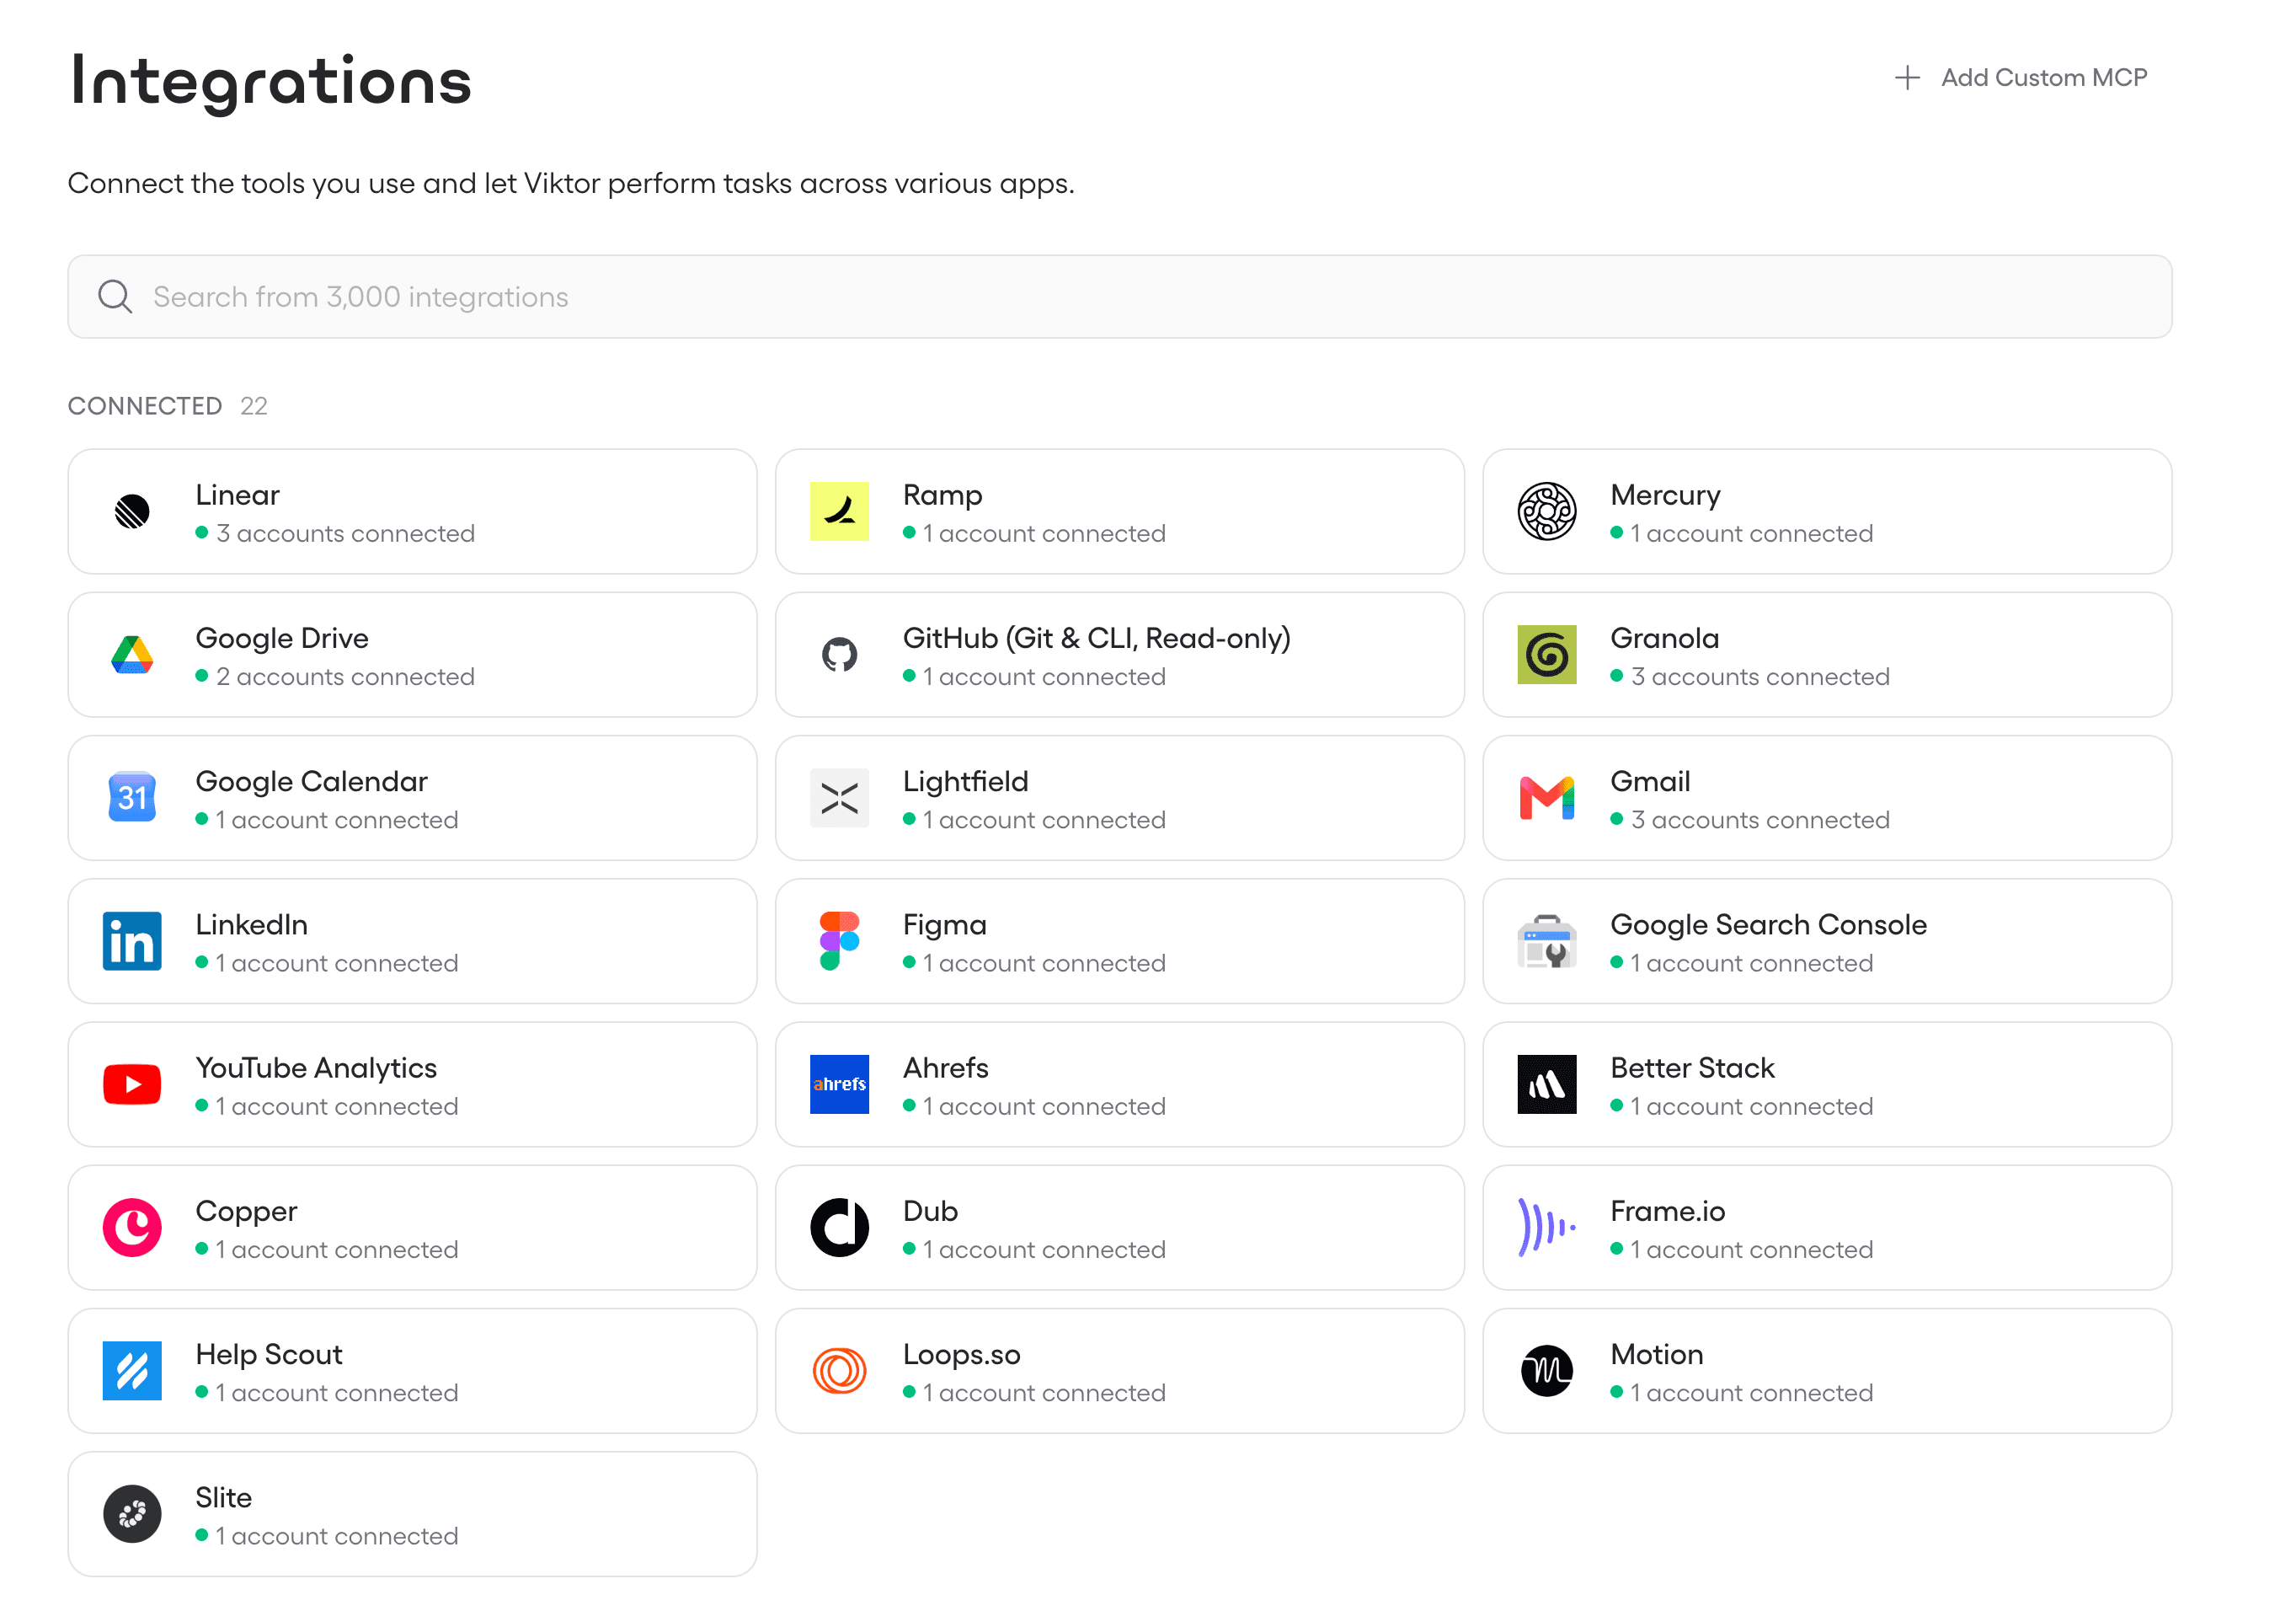Click the Ramp logo icon
Screen dimensions: 2296x1611
coord(839,511)
